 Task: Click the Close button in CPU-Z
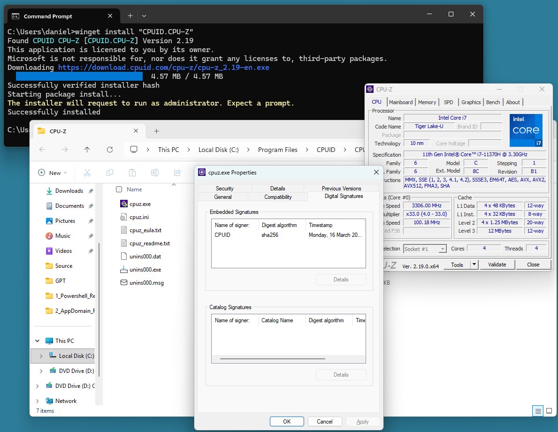click(533, 265)
